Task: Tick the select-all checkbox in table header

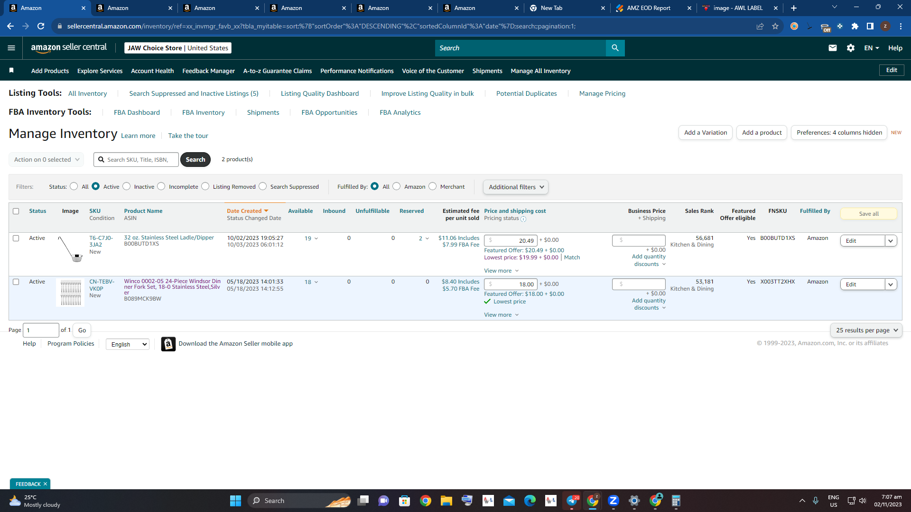Action: tap(16, 211)
